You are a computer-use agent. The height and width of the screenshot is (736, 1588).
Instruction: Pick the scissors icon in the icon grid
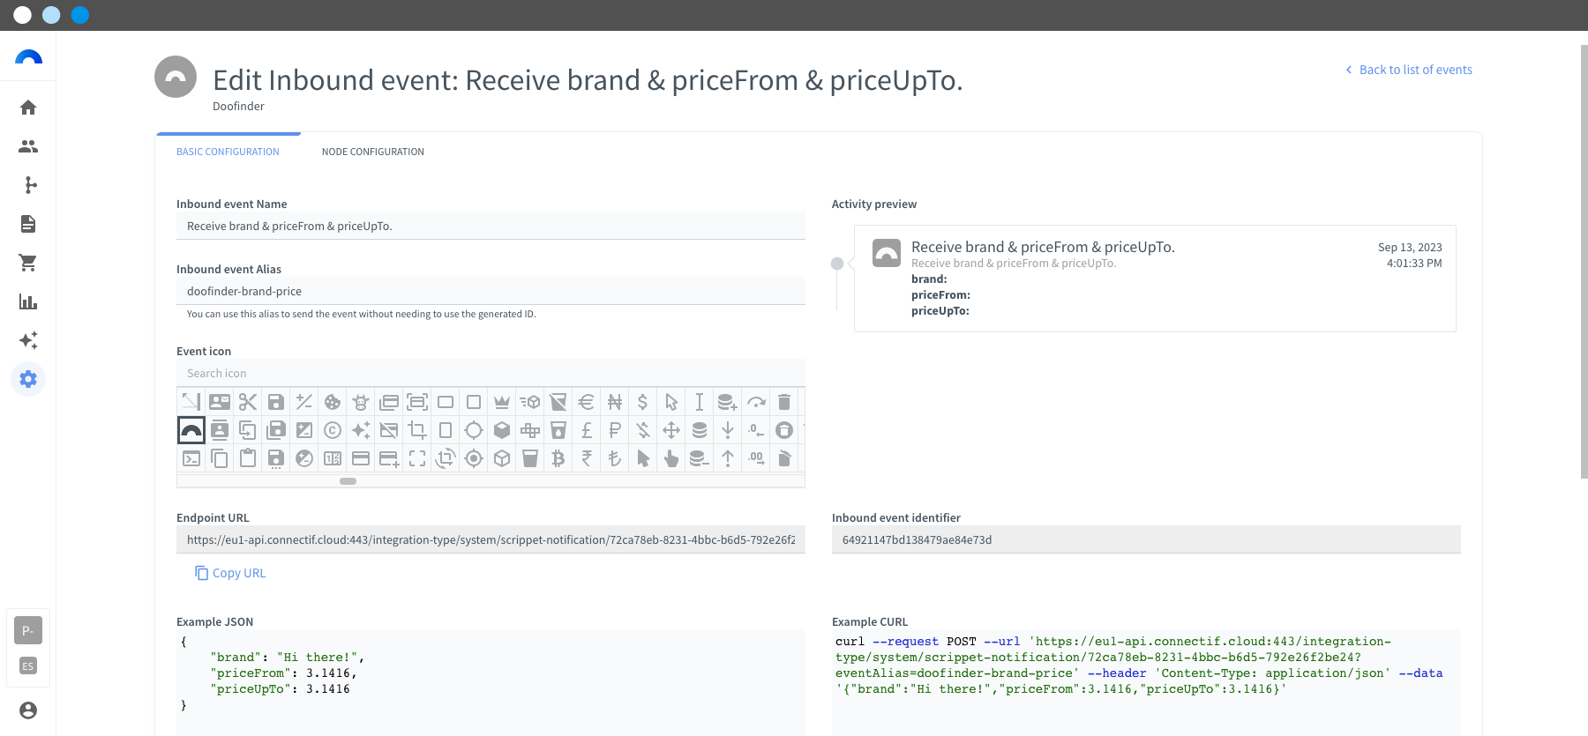point(248,402)
